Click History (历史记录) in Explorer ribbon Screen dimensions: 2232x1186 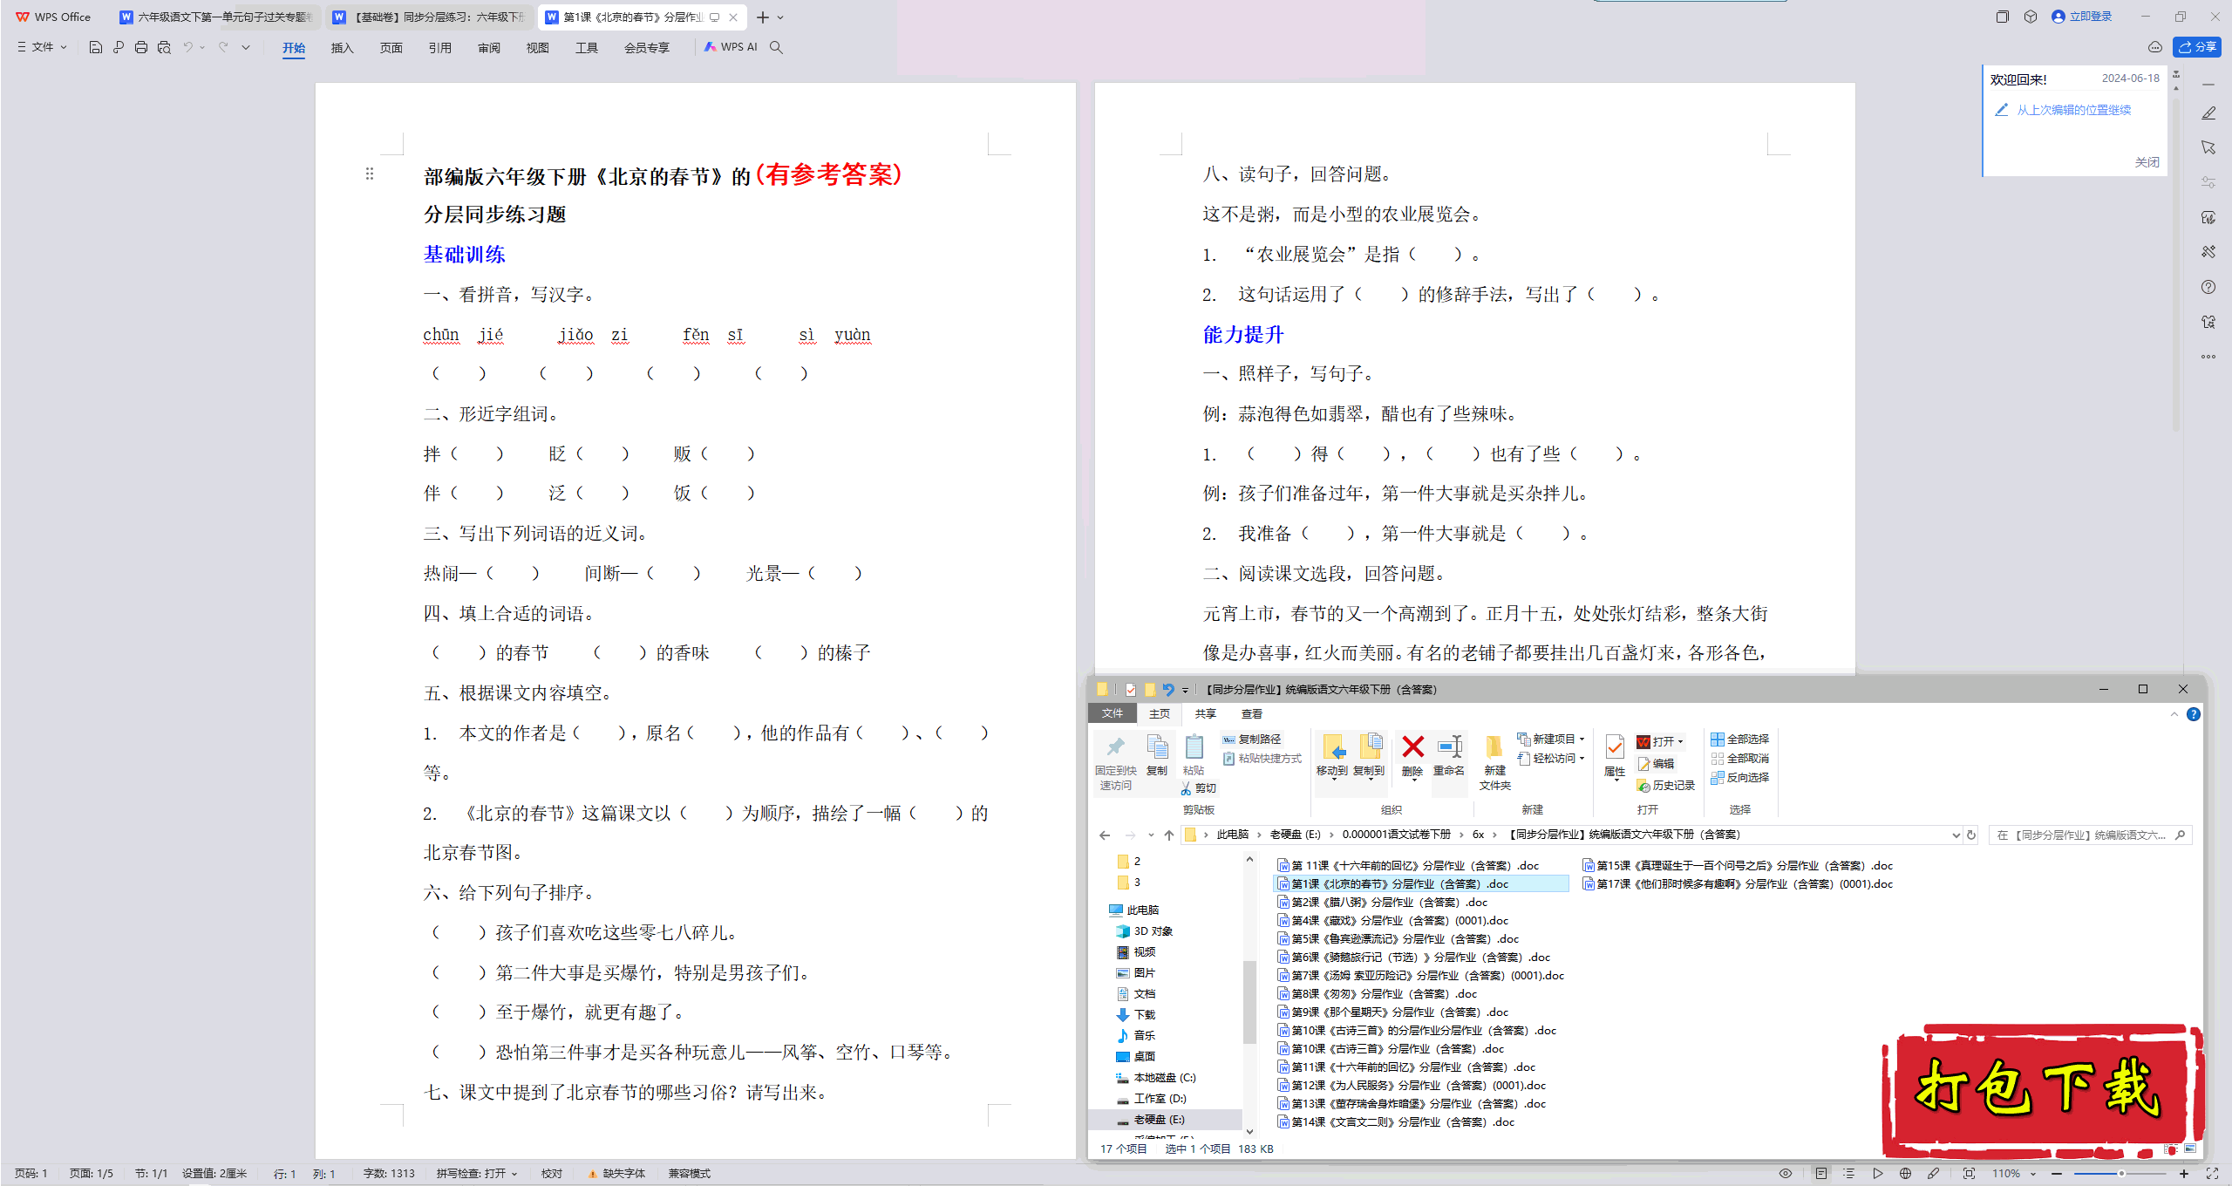1666,786
